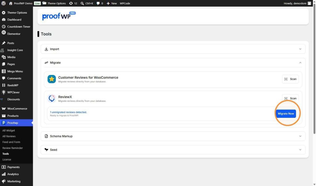Scan ReviewX for reviews

point(290,98)
